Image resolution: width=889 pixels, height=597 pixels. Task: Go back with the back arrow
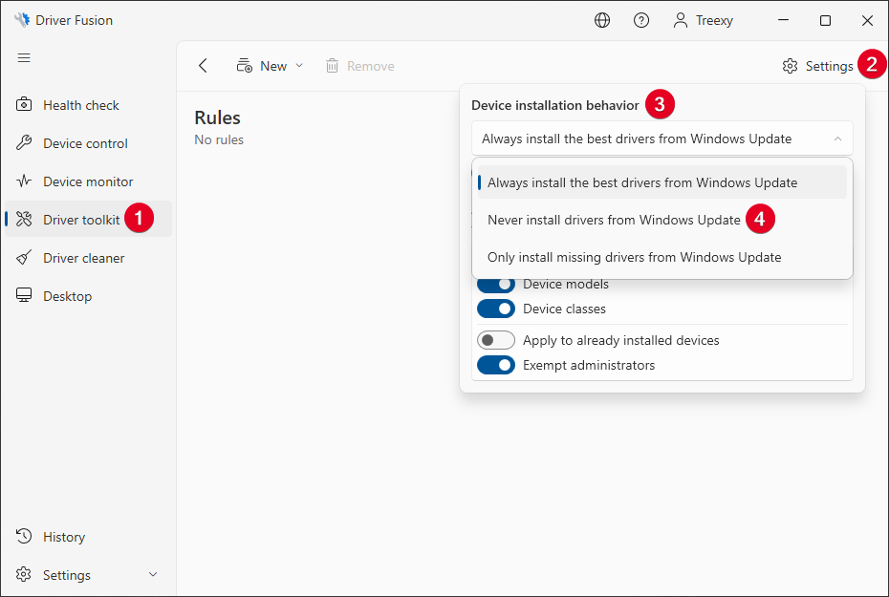click(x=203, y=66)
